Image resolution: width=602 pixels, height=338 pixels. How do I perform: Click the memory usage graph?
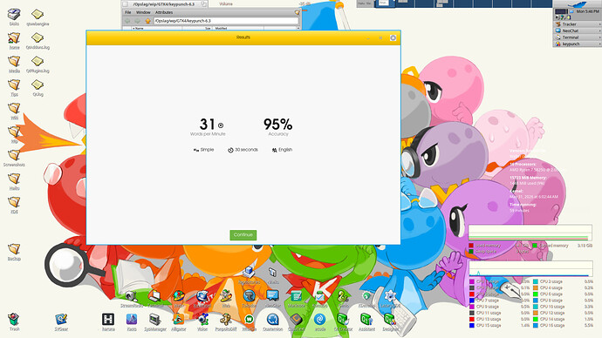530,233
